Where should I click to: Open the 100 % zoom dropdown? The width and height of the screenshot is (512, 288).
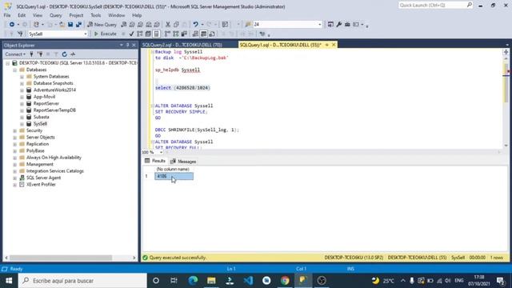161,152
